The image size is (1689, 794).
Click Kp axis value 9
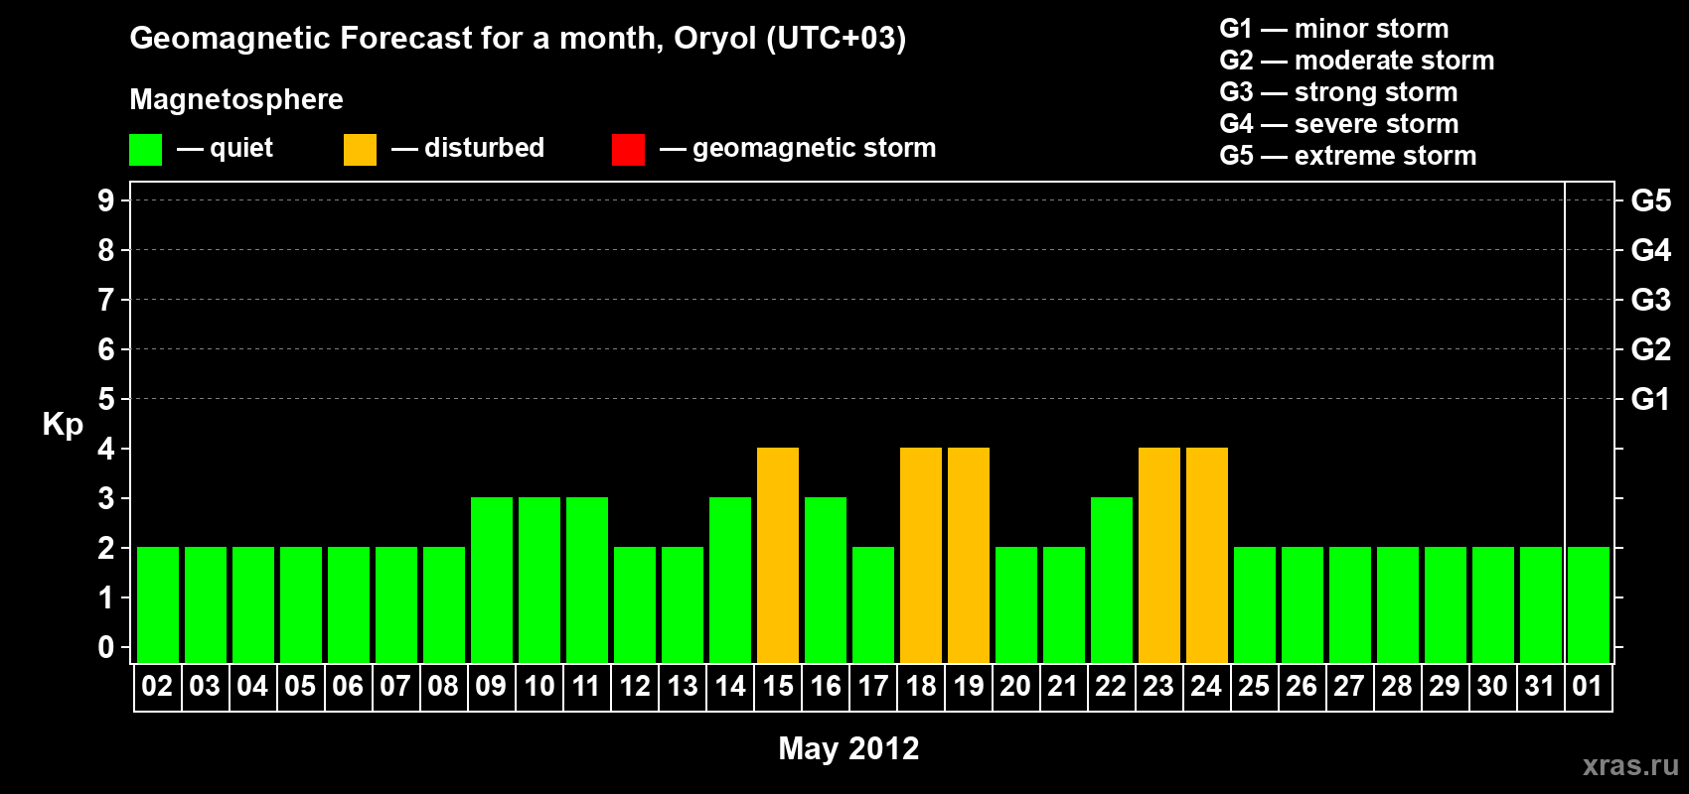[x=106, y=200]
